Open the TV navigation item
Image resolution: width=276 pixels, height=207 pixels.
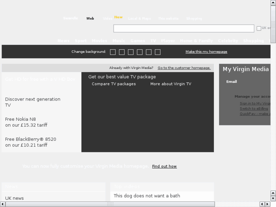(x=153, y=41)
